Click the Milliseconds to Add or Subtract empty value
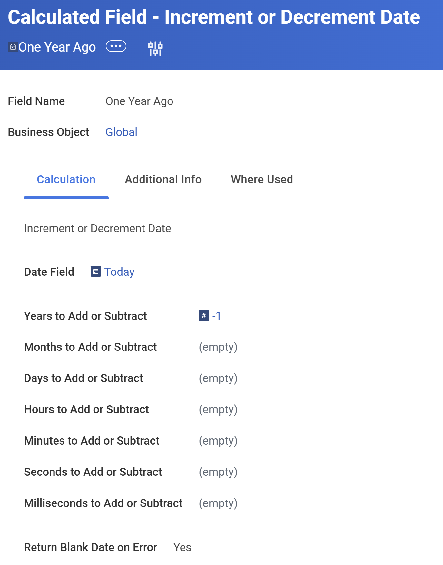Viewport: 443px width, 565px height. [x=218, y=503]
